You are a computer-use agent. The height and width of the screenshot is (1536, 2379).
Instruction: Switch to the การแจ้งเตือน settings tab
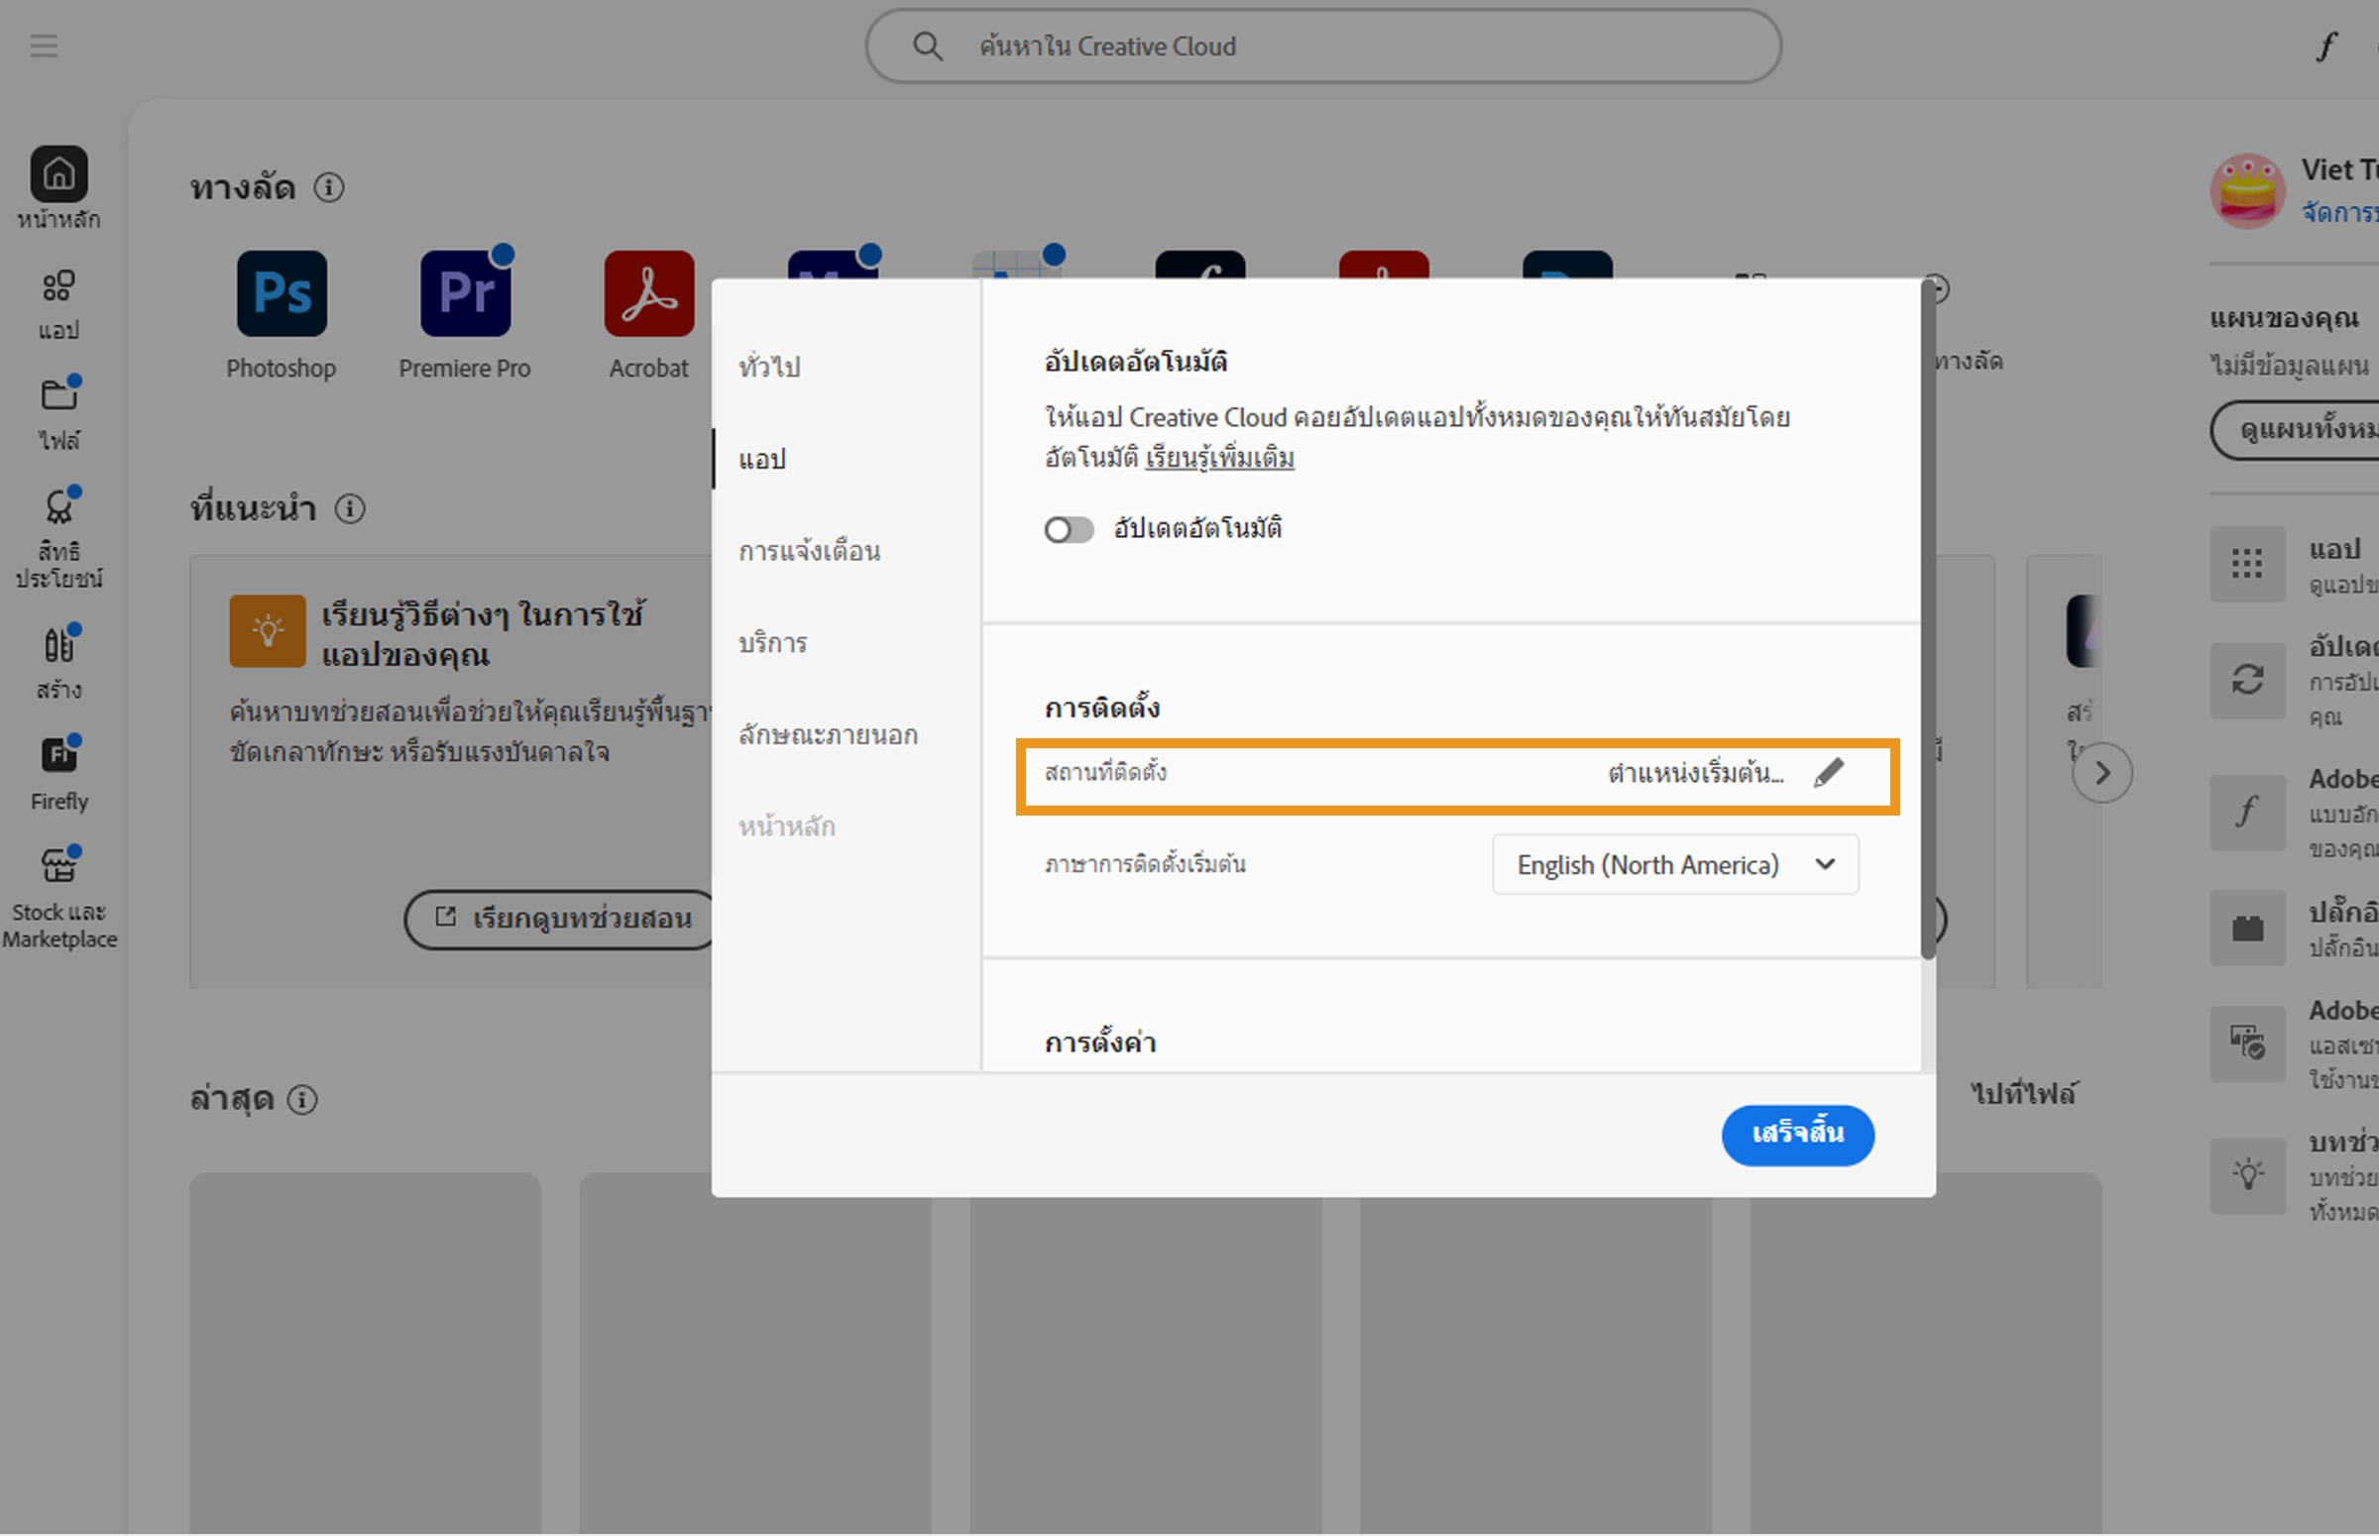point(810,551)
